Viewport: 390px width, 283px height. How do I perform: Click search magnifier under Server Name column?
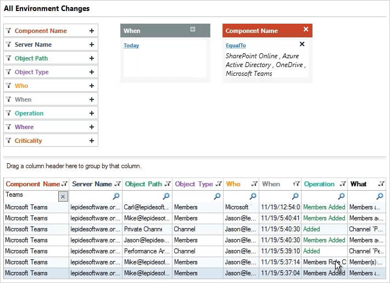(x=116, y=196)
